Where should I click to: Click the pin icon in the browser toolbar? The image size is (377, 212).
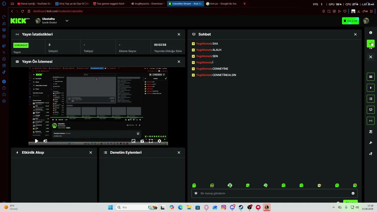(x=324, y=11)
